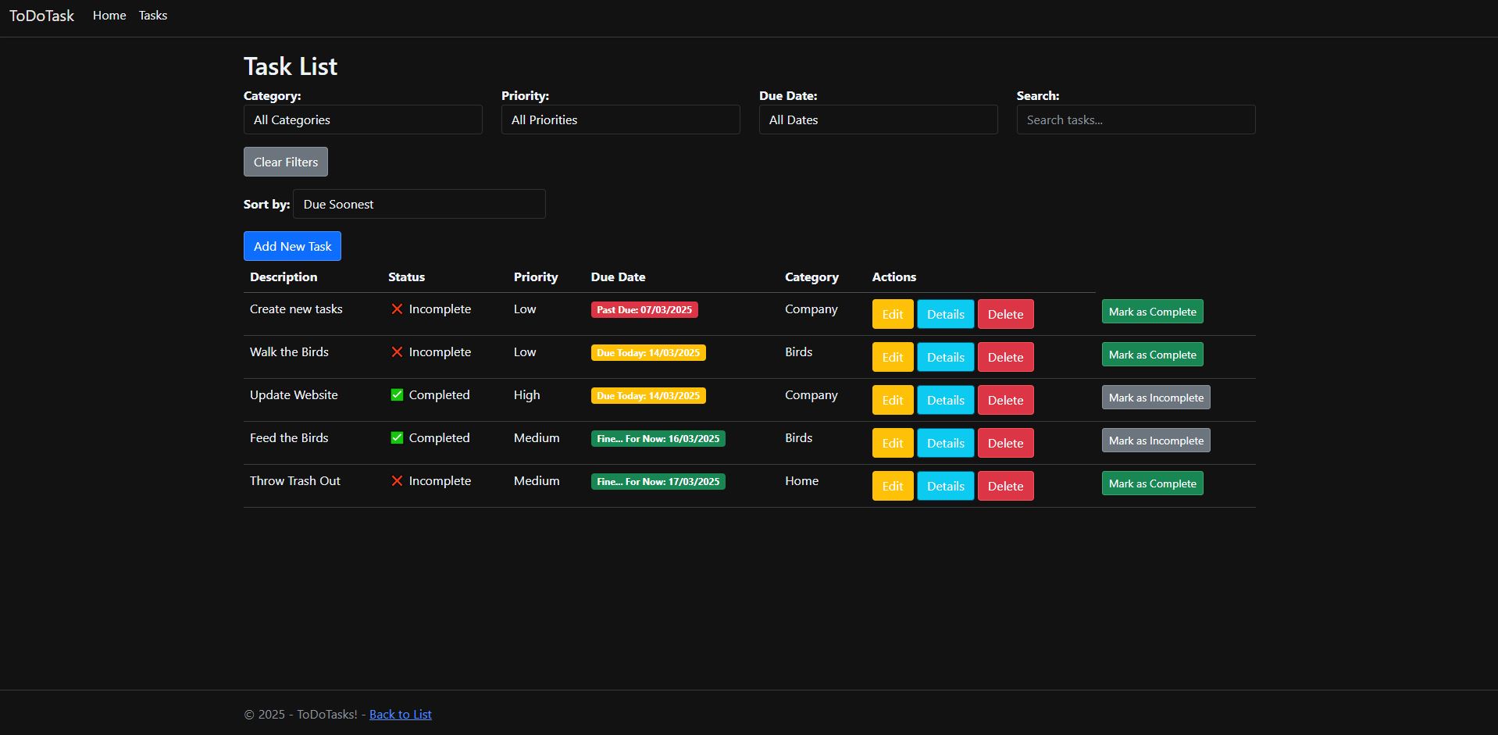Open the Category filter dropdown
Viewport: 1498px width, 735px height.
[362, 120]
